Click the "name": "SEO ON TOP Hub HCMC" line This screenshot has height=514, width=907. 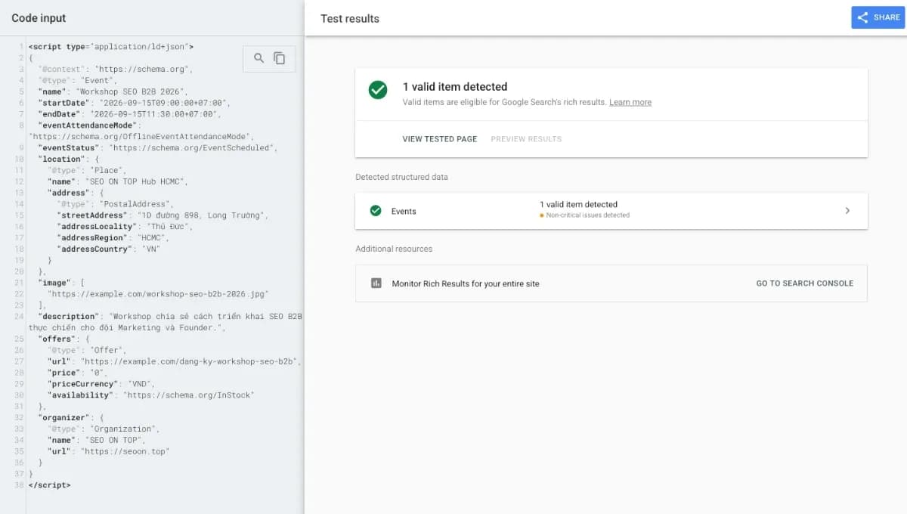click(117, 181)
